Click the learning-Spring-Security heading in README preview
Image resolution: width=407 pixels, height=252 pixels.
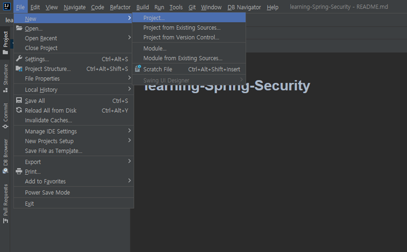[x=227, y=85]
